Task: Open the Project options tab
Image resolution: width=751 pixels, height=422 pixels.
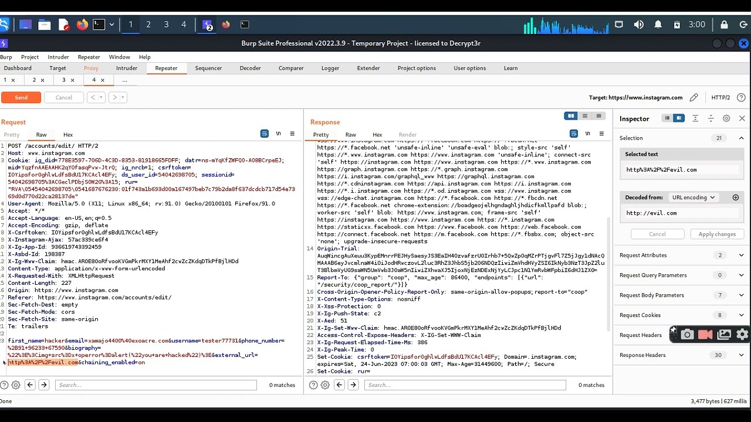Action: pos(417,68)
